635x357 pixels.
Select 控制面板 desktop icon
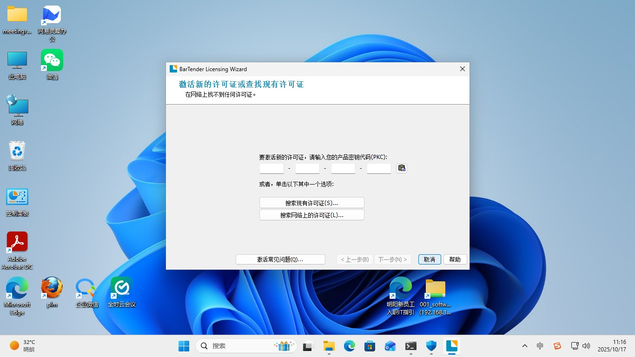click(x=17, y=201)
